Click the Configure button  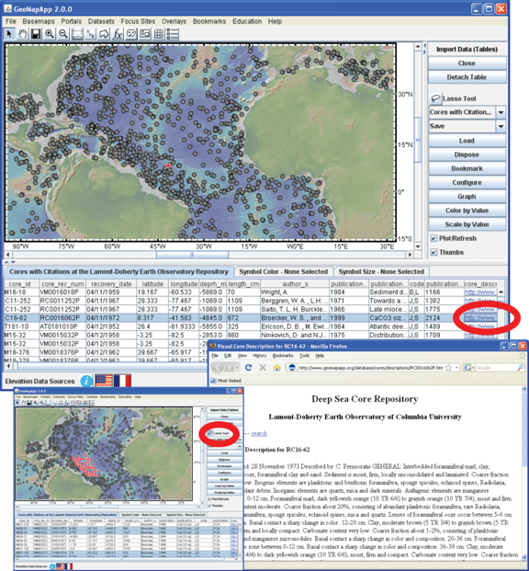[467, 182]
